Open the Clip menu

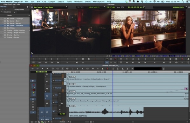44,2
